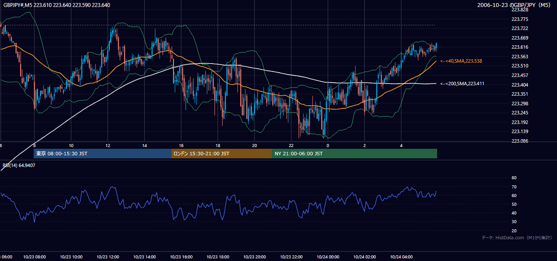Click hour label 8 under the price chart

[x=34, y=146]
